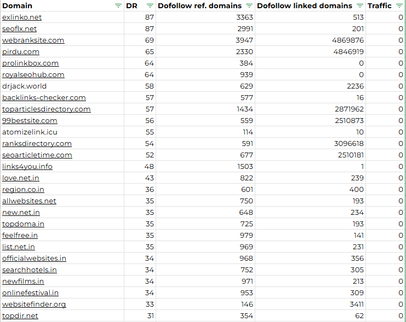Select the atomizelink.icu cell
Screen dimensions: 406x322
pos(62,132)
